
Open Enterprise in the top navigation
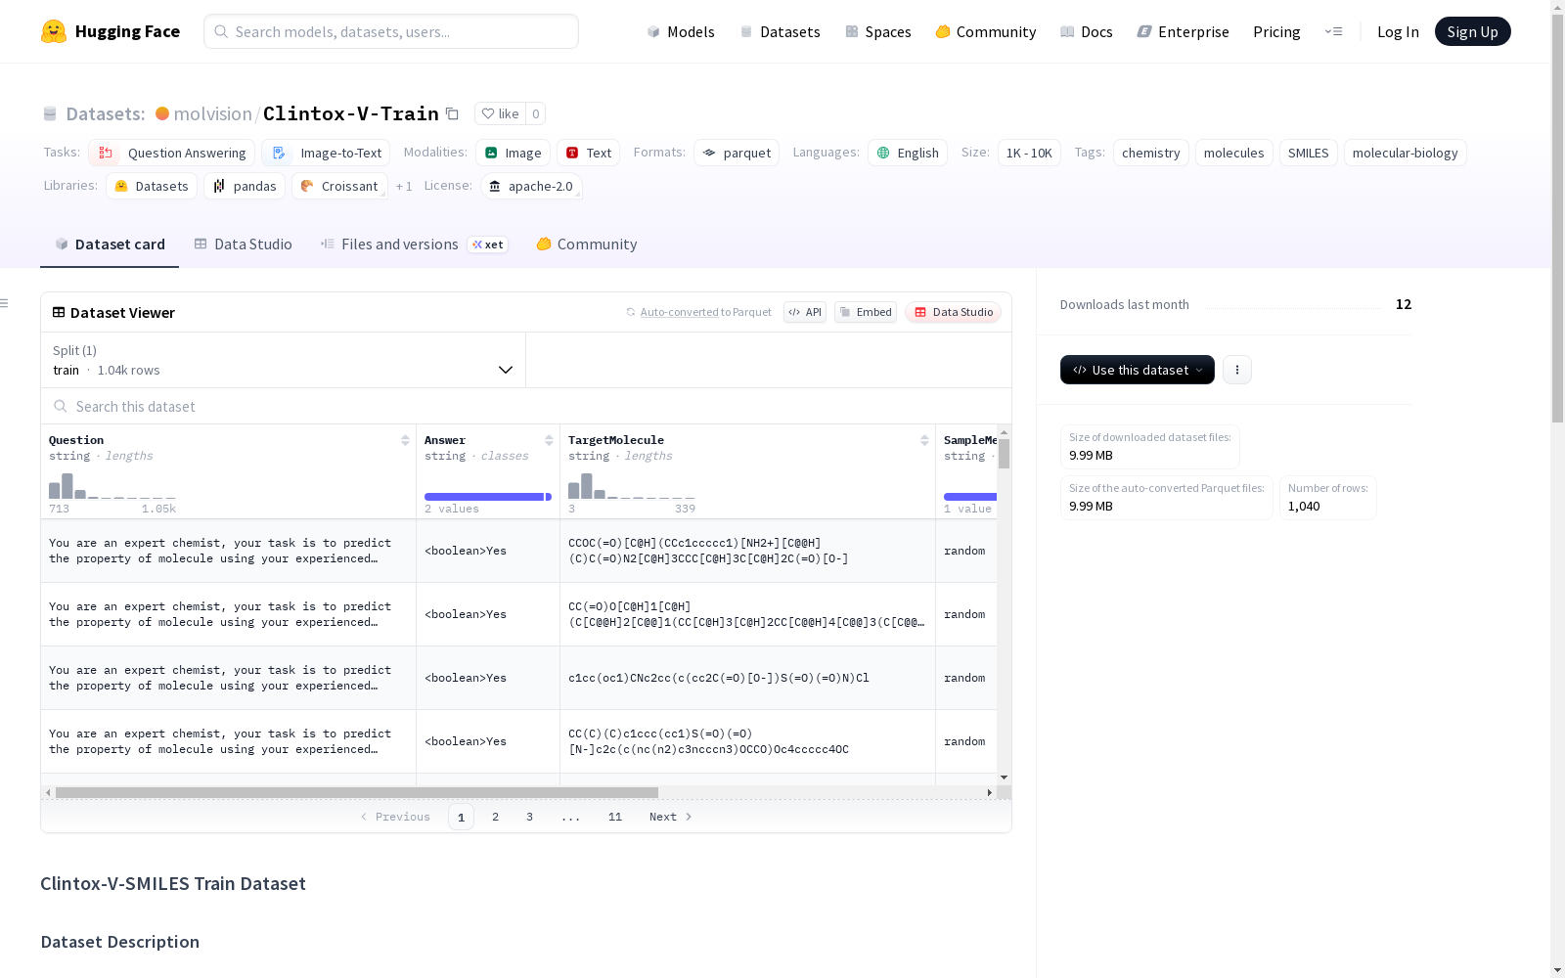(x=1184, y=31)
